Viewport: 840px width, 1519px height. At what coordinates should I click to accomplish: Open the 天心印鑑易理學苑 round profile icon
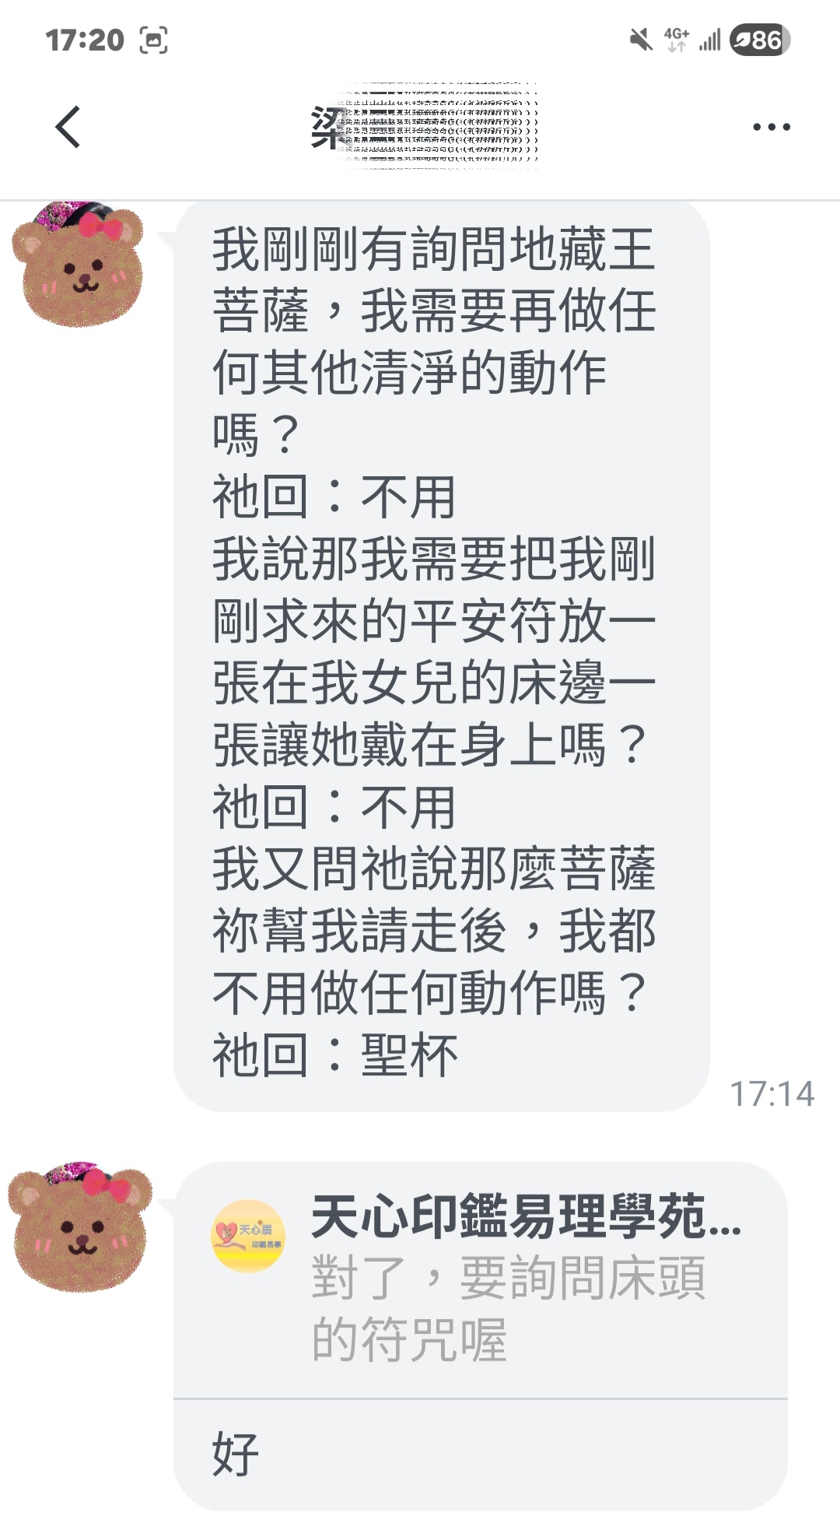(248, 1237)
